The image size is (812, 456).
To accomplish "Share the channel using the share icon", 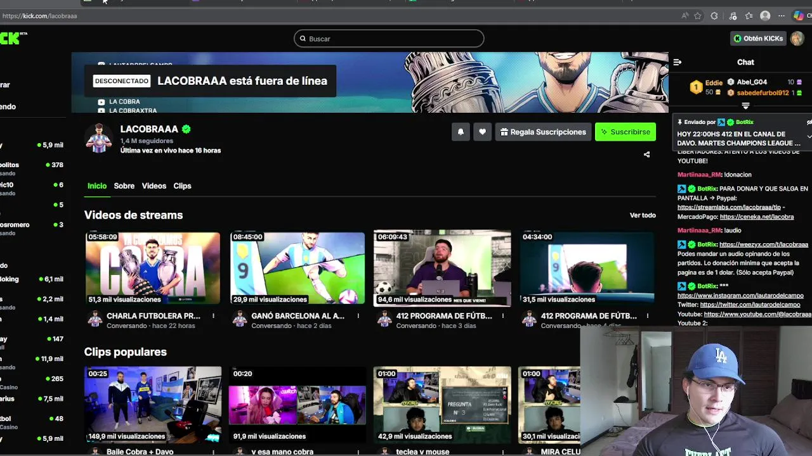I will pyautogui.click(x=646, y=155).
